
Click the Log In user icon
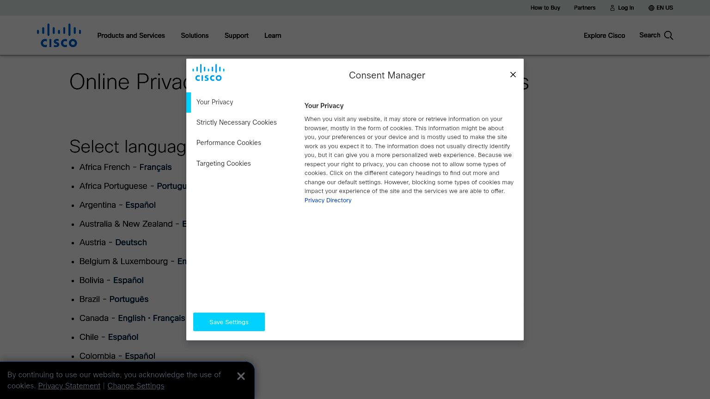click(612, 8)
